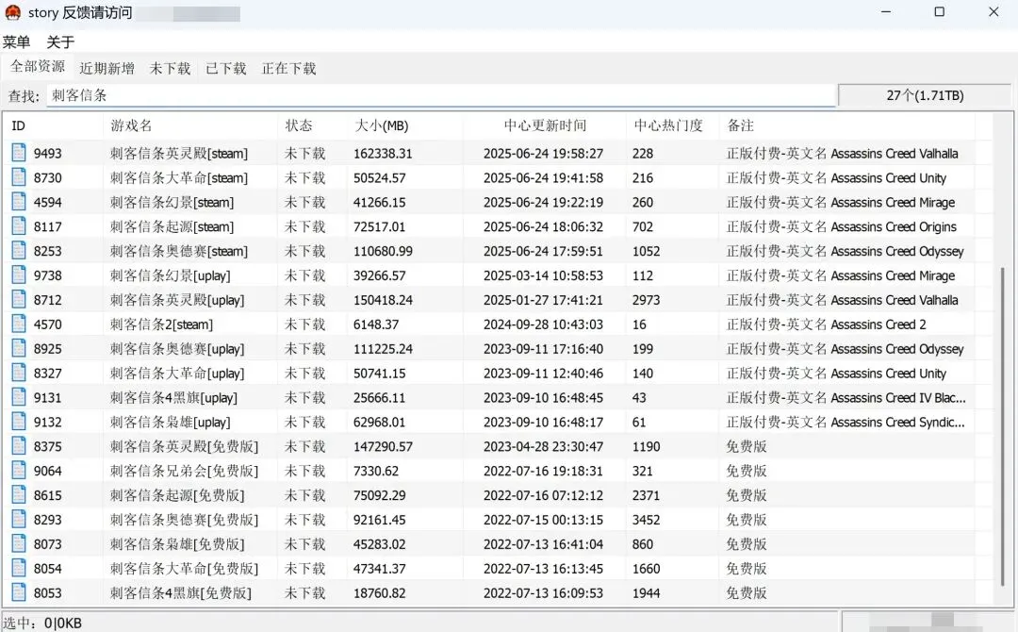Screen dimensions: 1018x632
Task: Click the 27个(1.71TB) count button
Action: 925,95
